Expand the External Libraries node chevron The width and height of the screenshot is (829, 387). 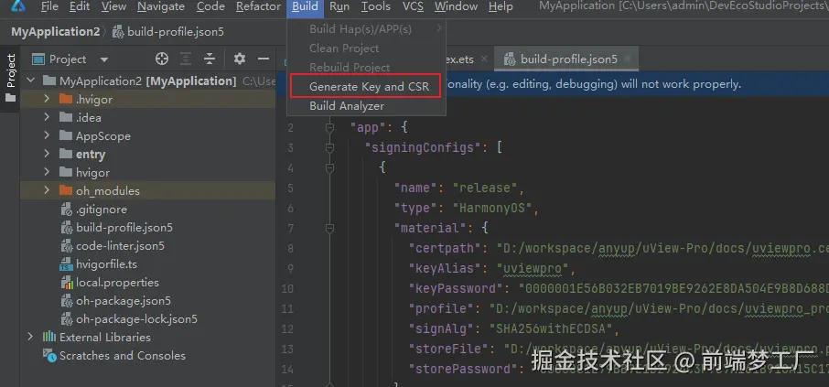[31, 337]
